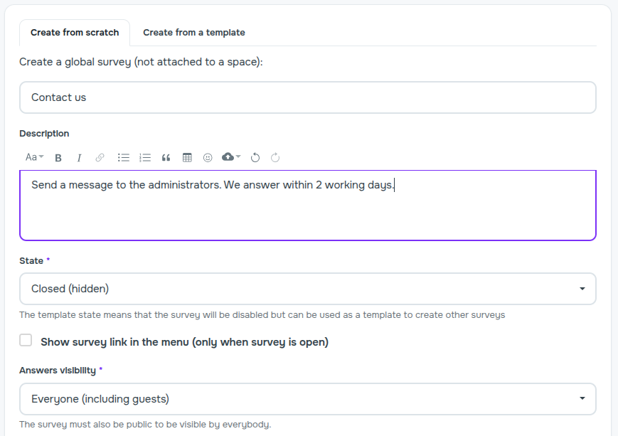Click the 'Show survey link in the menu' label
Screen dimensions: 618x436
(184, 342)
